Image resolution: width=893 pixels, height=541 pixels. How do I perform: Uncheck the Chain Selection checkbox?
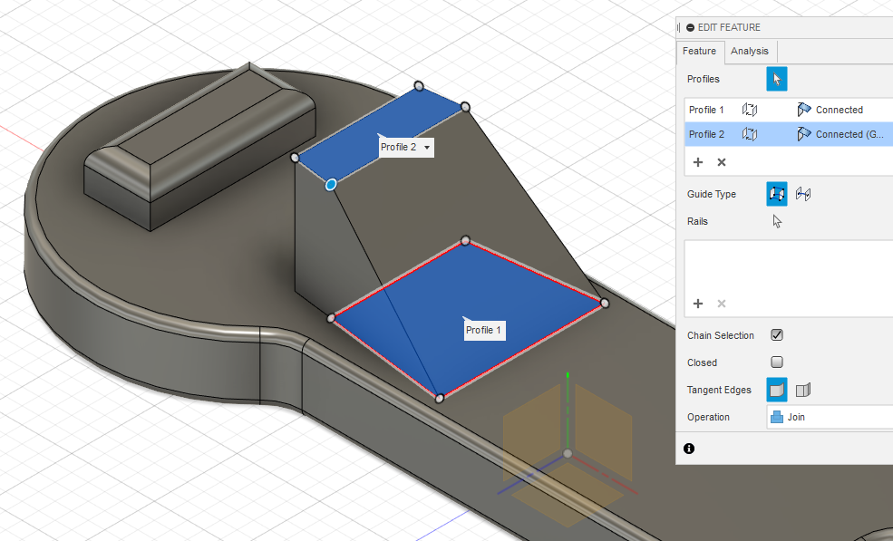(x=777, y=335)
